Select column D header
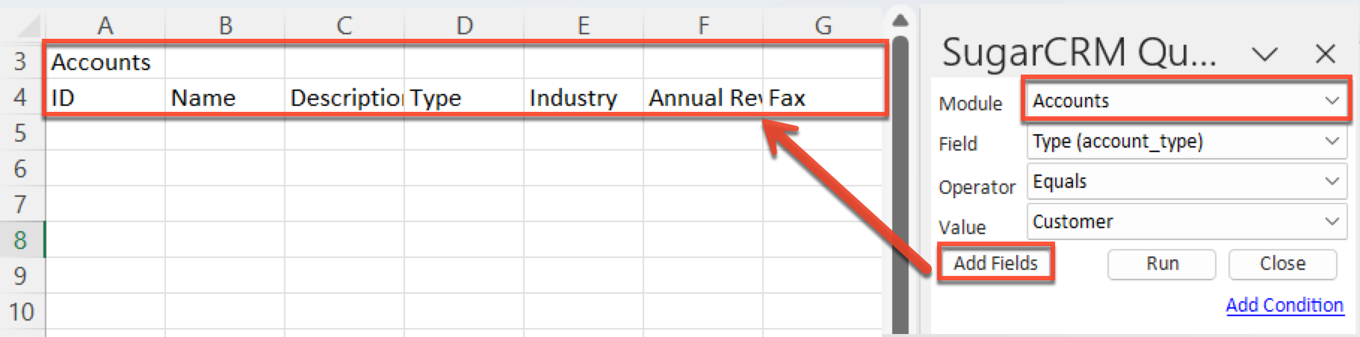 pos(464,25)
